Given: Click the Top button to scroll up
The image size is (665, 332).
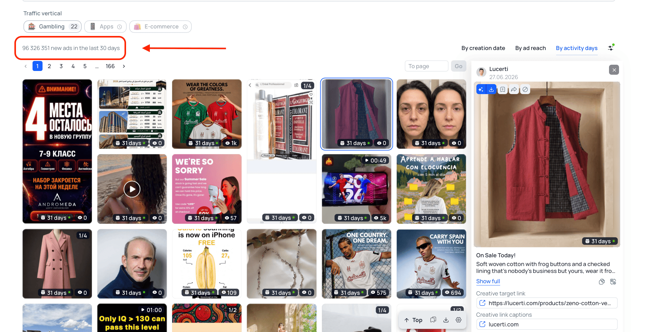Looking at the screenshot, I should tap(414, 320).
